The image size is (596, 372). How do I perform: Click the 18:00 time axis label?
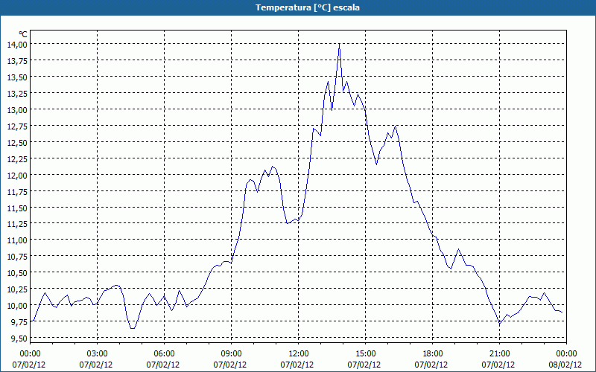433,354
